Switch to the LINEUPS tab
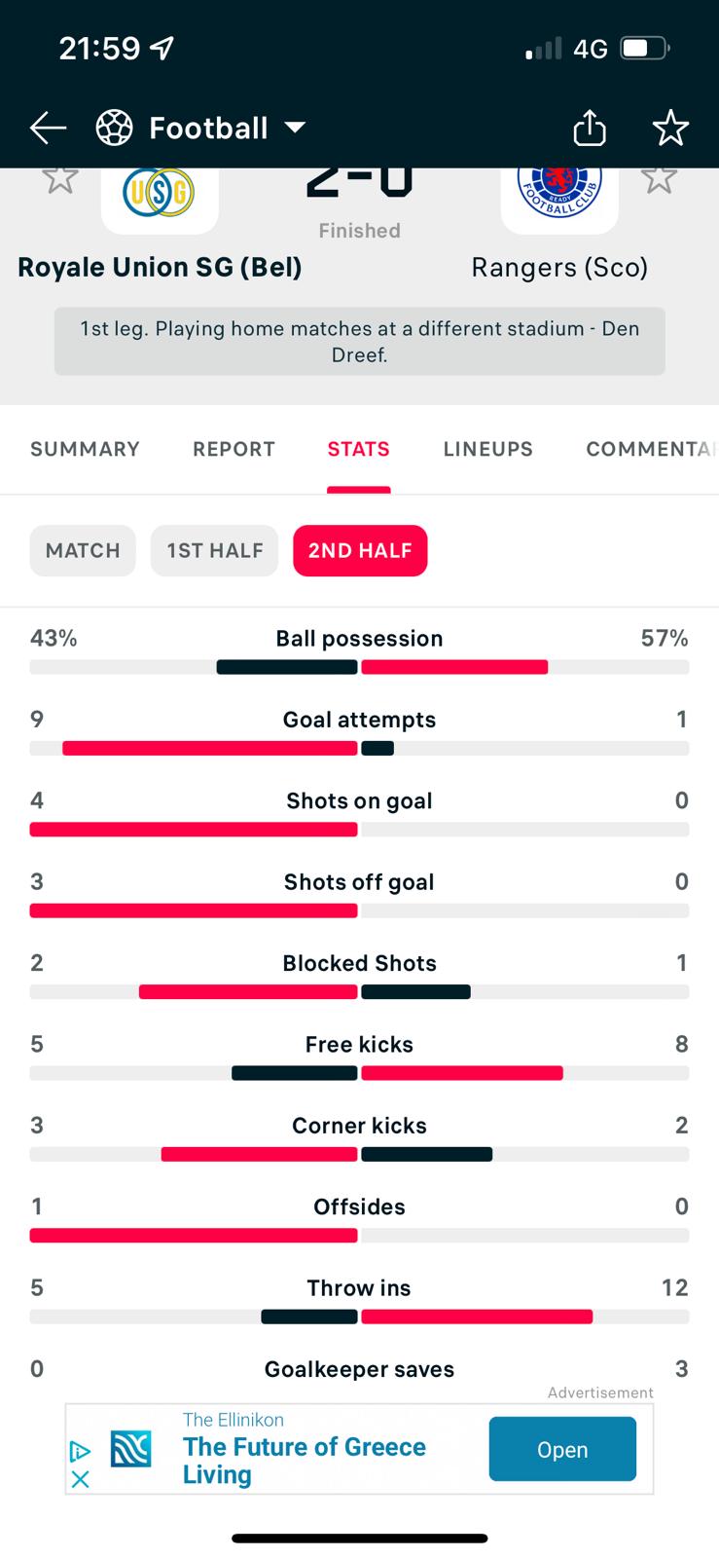719x1558 pixels. pos(488,449)
